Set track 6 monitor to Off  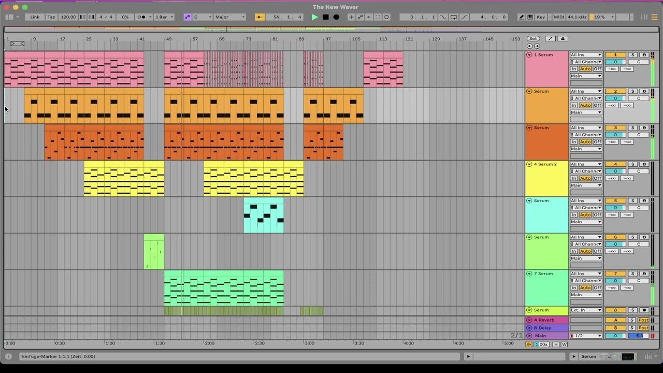pos(597,251)
